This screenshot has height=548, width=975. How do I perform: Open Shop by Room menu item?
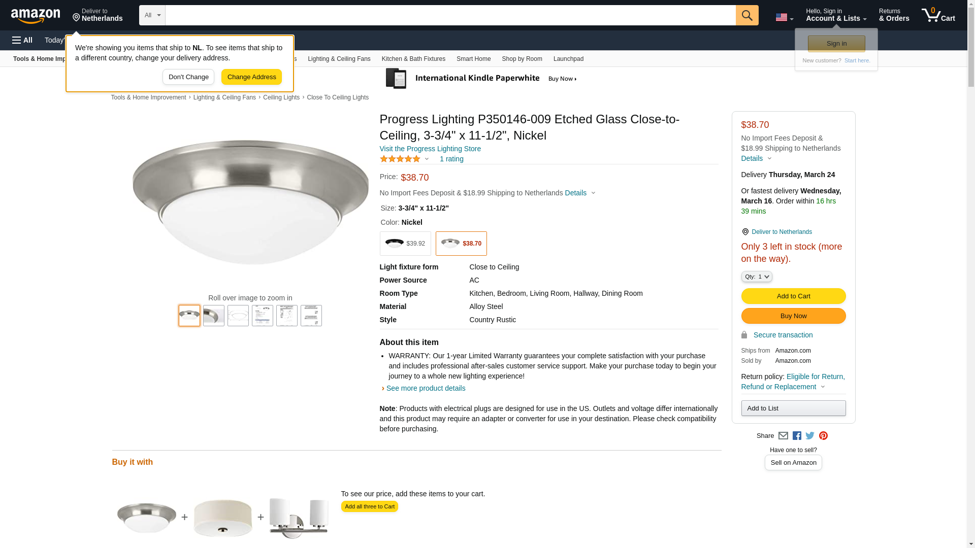pyautogui.click(x=522, y=59)
